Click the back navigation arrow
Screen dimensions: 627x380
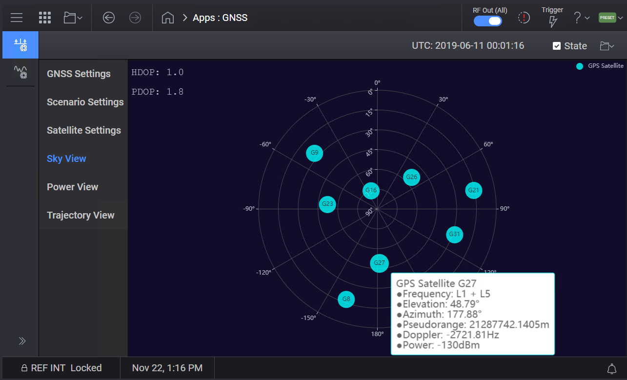coord(108,18)
